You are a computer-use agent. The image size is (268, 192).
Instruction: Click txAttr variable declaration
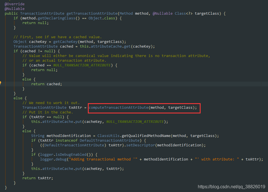coord(75,107)
